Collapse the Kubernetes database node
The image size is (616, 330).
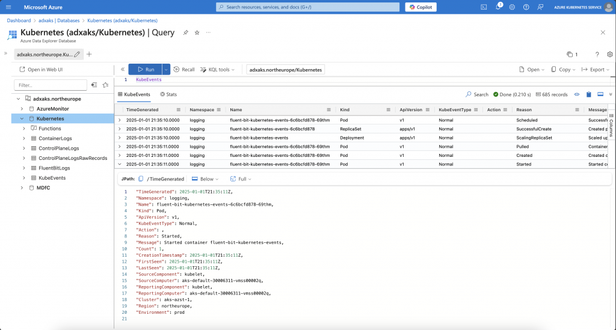pos(22,118)
